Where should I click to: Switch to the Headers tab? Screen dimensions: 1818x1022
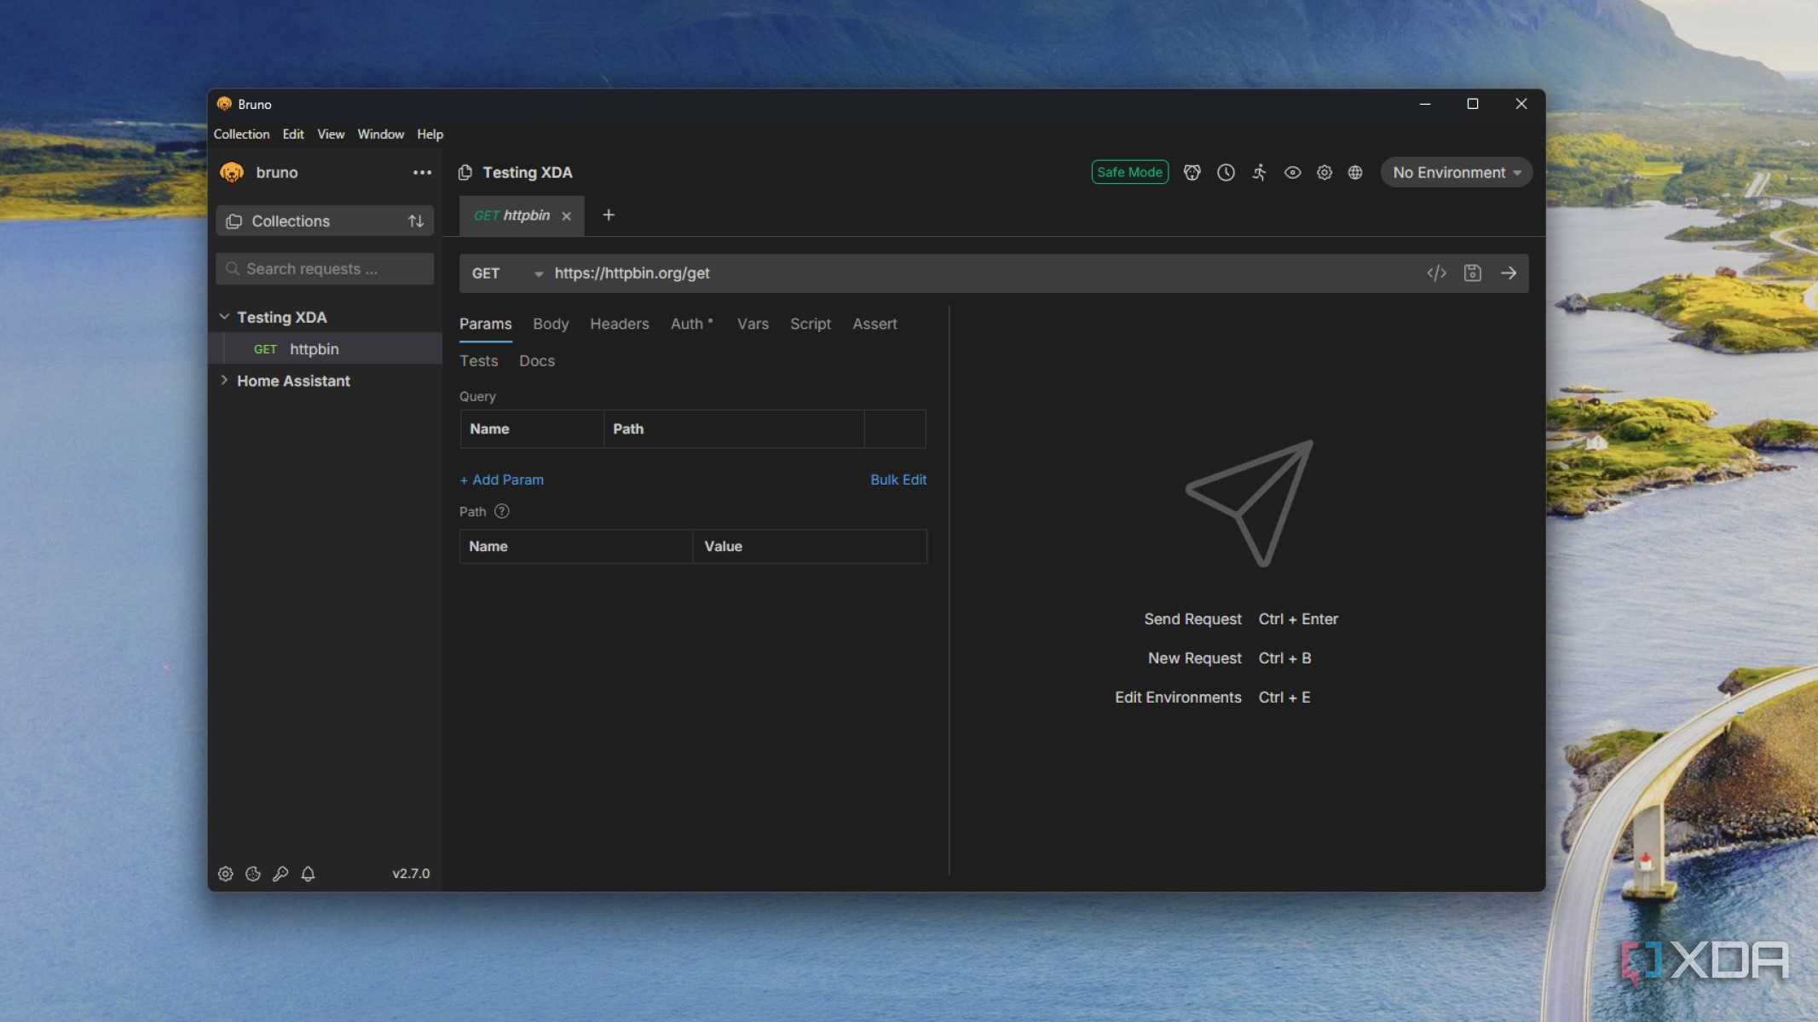point(620,324)
